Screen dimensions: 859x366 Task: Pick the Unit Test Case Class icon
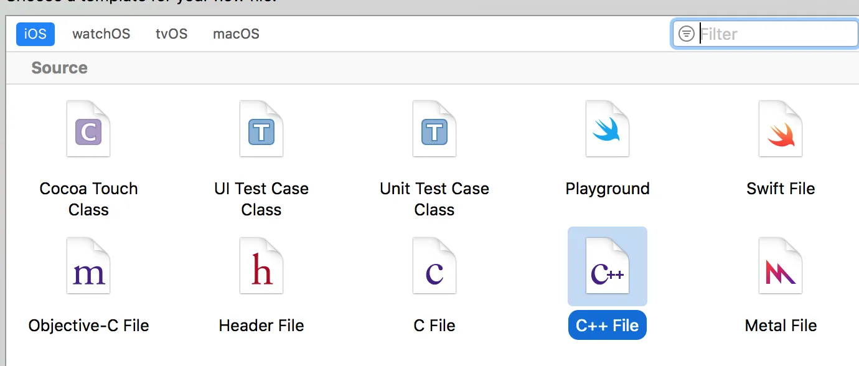pos(434,129)
